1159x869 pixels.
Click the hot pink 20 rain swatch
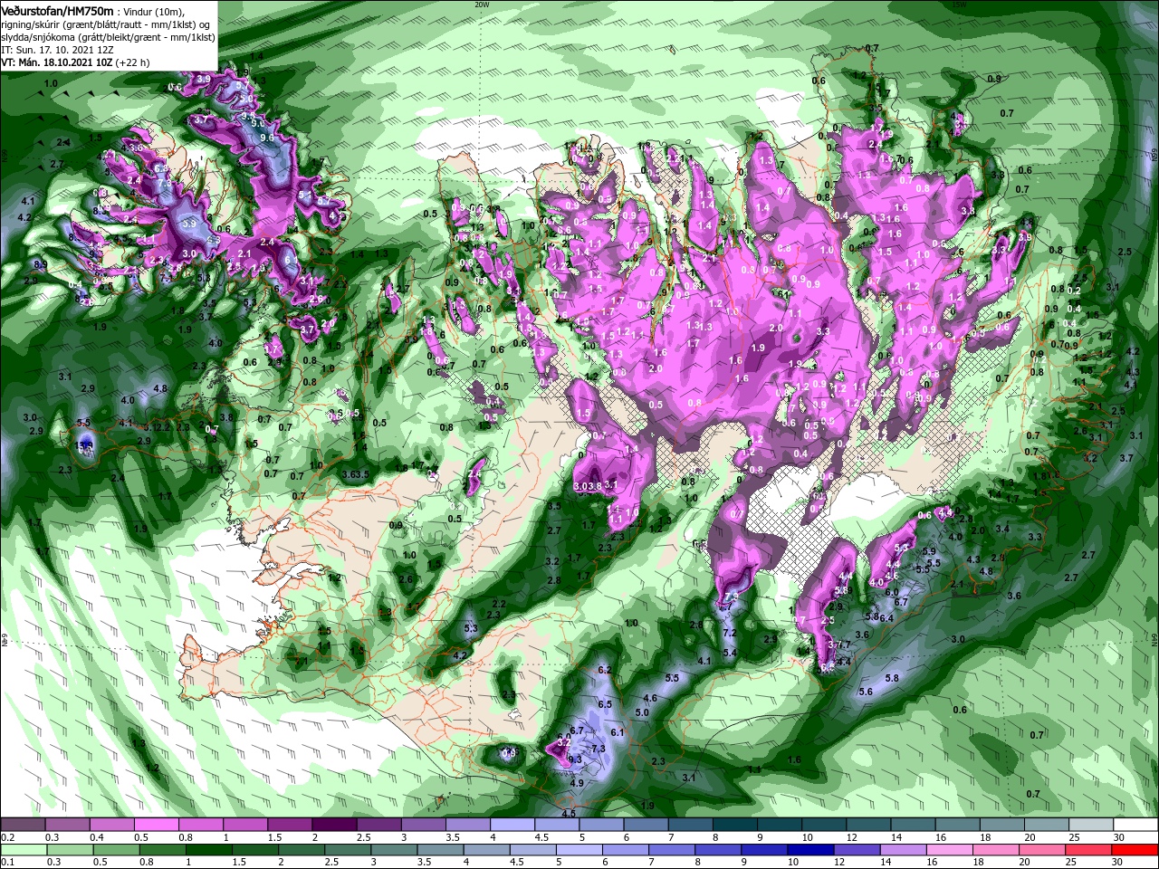(1041, 850)
